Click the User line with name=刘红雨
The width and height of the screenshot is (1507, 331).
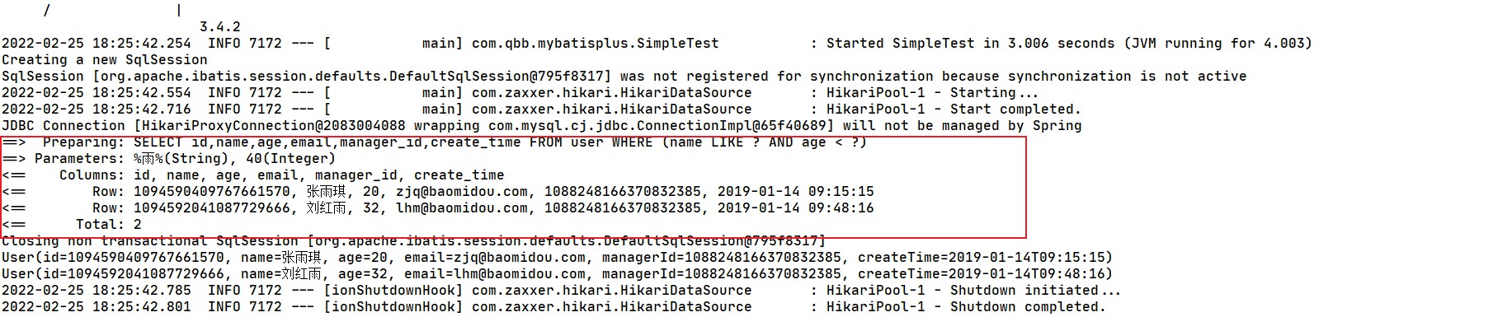(x=557, y=274)
